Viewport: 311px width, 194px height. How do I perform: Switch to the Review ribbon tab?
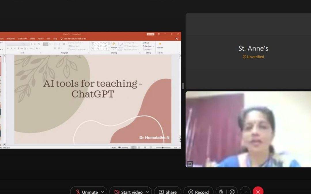[41, 39]
